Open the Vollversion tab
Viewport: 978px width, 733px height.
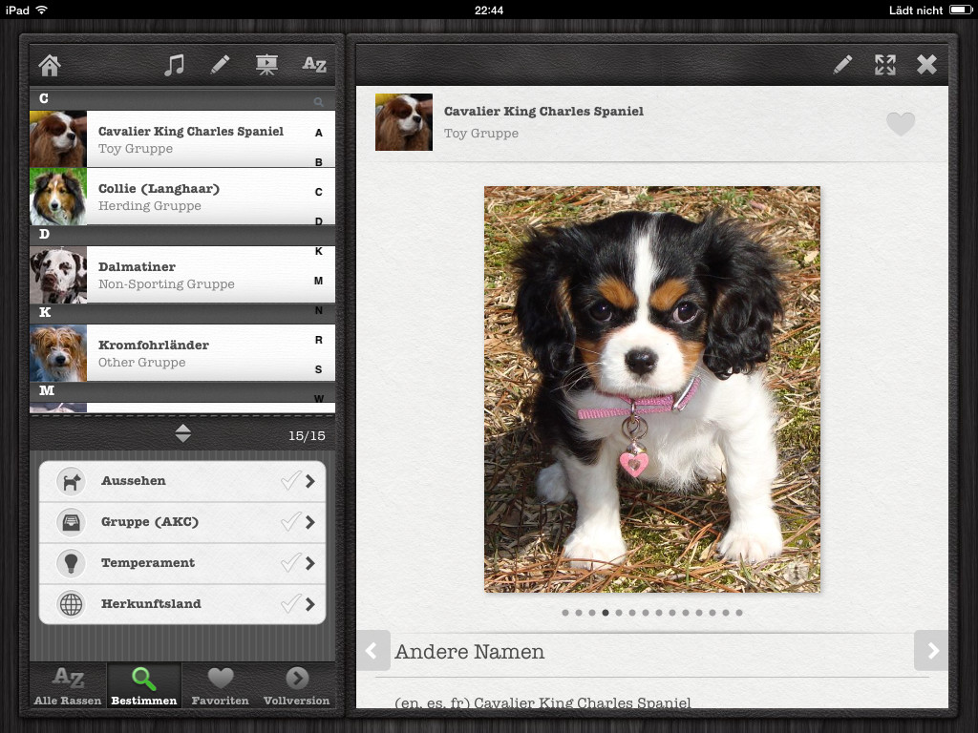pos(297,686)
